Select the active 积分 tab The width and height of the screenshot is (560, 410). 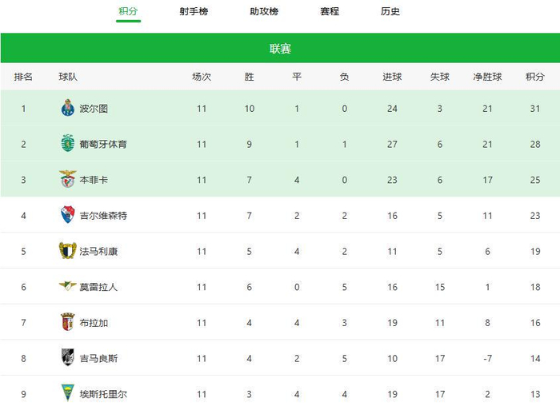click(x=127, y=12)
